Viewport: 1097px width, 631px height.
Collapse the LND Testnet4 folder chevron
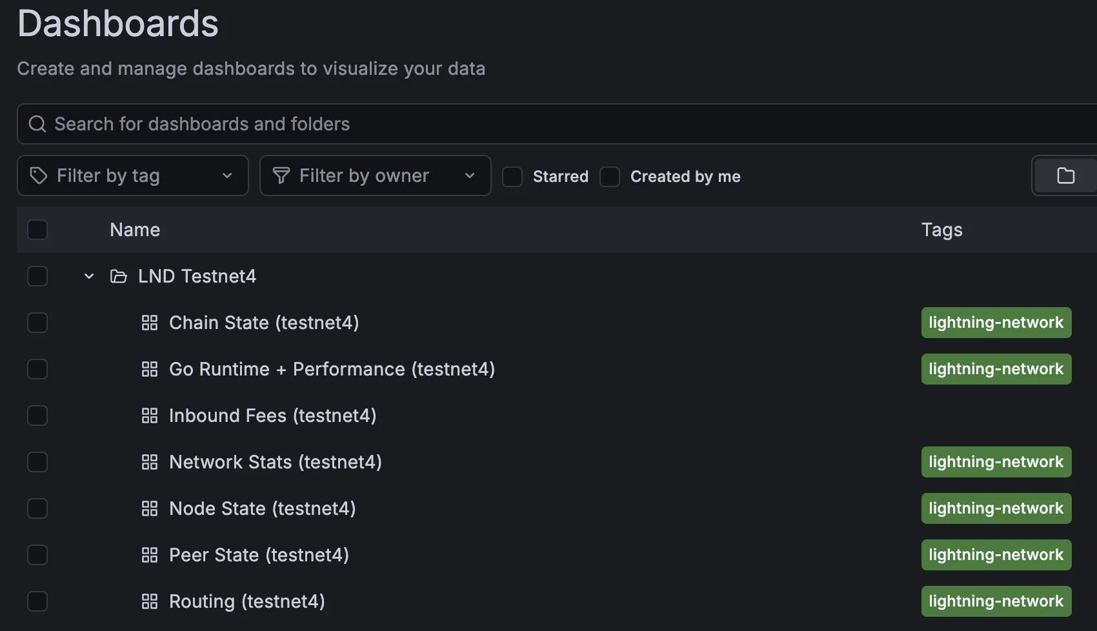(x=89, y=276)
